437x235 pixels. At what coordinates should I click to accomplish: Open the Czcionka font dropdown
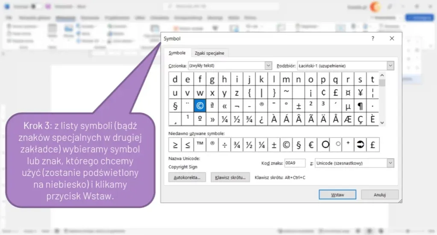click(x=268, y=65)
